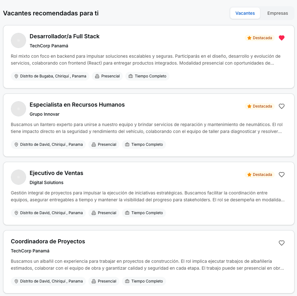
Task: Favorite the Ejecutivo de Ventas vacancy
Action: (281, 175)
